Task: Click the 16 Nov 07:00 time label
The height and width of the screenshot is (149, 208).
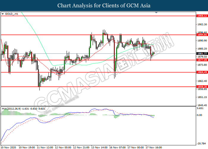Action: point(118,148)
